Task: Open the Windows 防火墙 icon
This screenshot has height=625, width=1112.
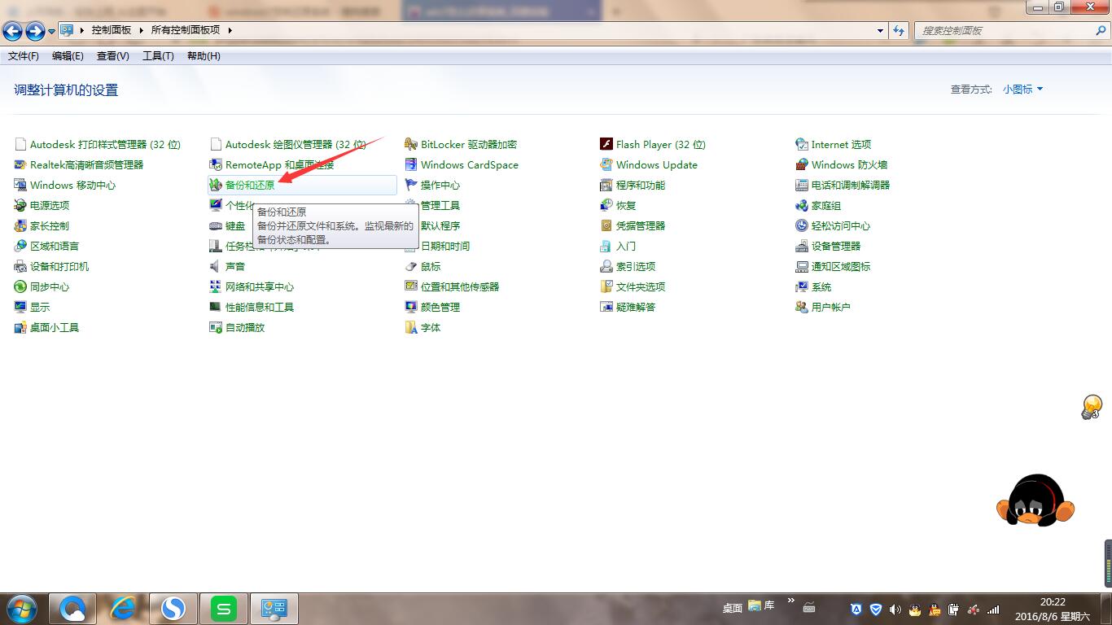Action: pos(802,164)
